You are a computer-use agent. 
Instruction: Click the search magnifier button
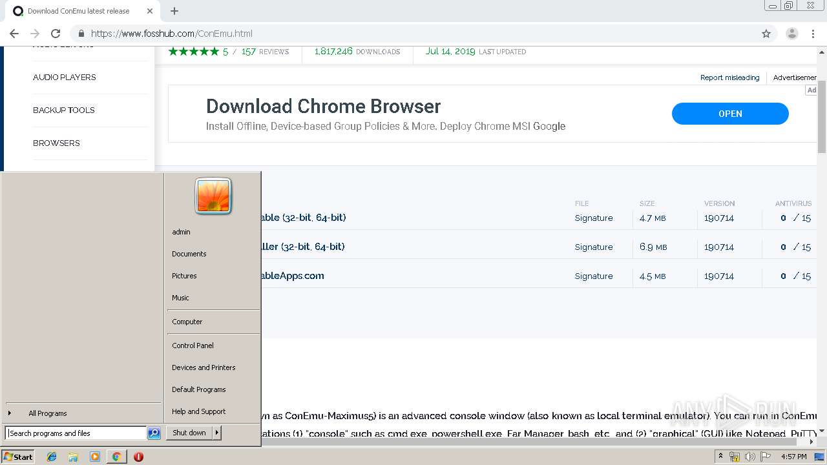click(x=154, y=433)
